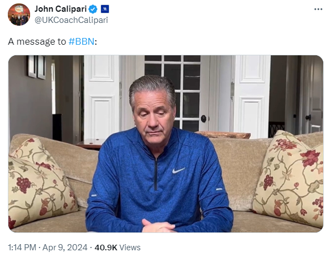
Task: View the 40.9K Views count
Action: 117,248
